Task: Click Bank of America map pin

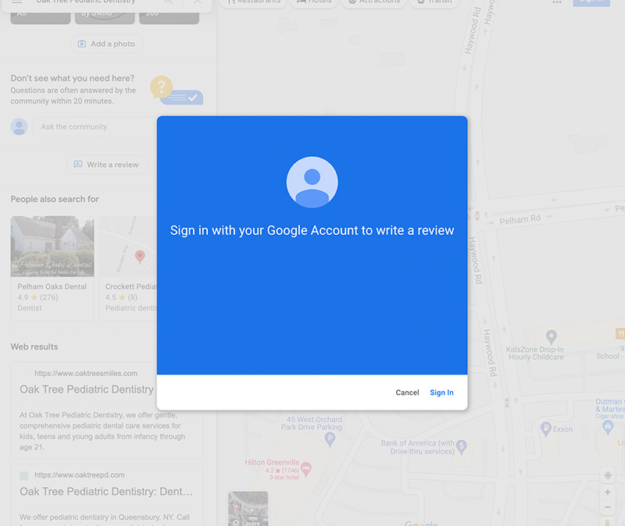Action: [x=461, y=446]
